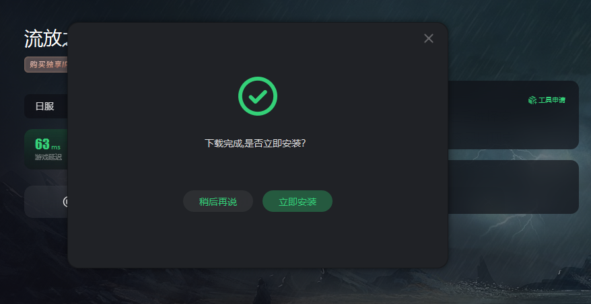The image size is (591, 304).
Task: Click the ms unit beside the latency value
Action: coord(56,147)
